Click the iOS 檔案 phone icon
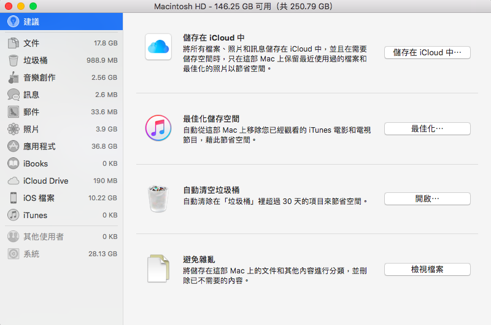 point(13,198)
